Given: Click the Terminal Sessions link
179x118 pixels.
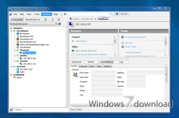Looking at the screenshot, I should point(133,53).
